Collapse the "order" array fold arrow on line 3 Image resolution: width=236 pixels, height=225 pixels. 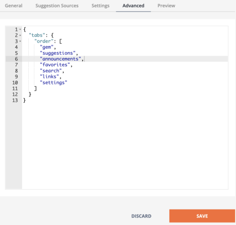coord(20,41)
